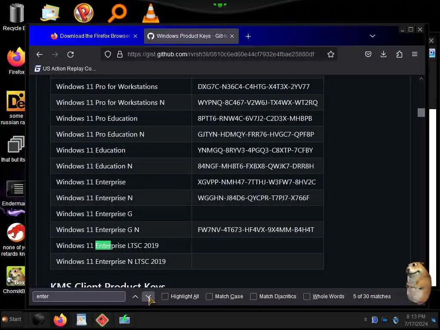440x330 pixels.
Task: Click the site security padlock icon
Action: [120, 54]
